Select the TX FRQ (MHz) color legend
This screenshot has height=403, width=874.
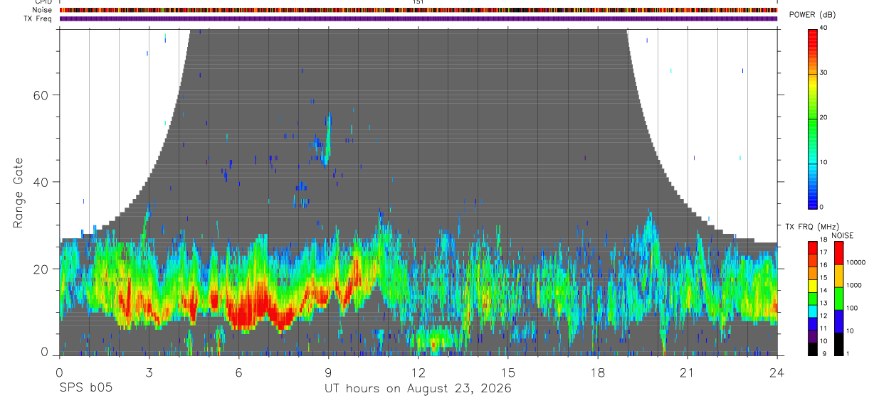(813, 297)
